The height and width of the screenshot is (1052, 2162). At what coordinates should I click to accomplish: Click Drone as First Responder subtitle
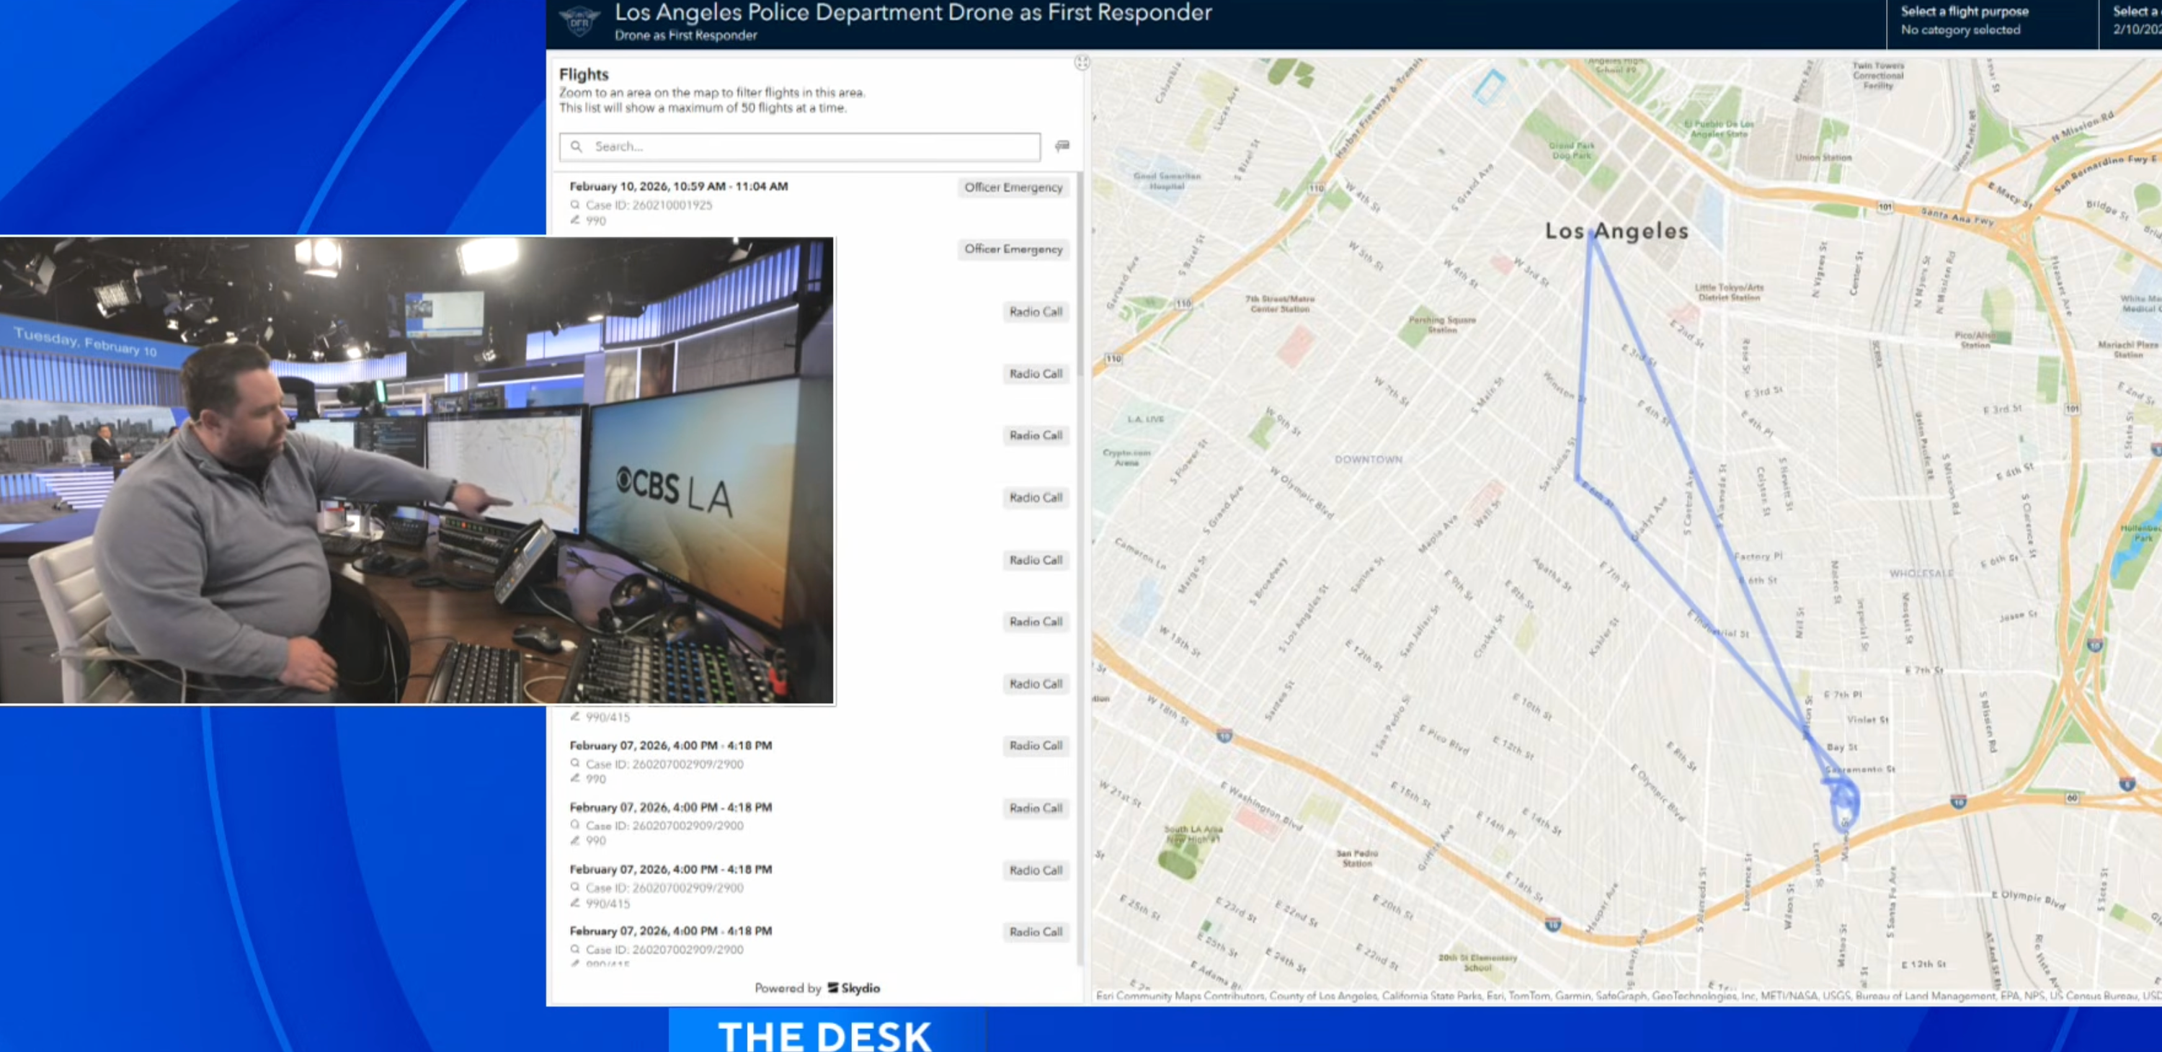[685, 35]
